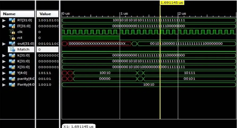Click the RT value 10010101
The height and width of the screenshot is (128, 237).
tap(48, 20)
